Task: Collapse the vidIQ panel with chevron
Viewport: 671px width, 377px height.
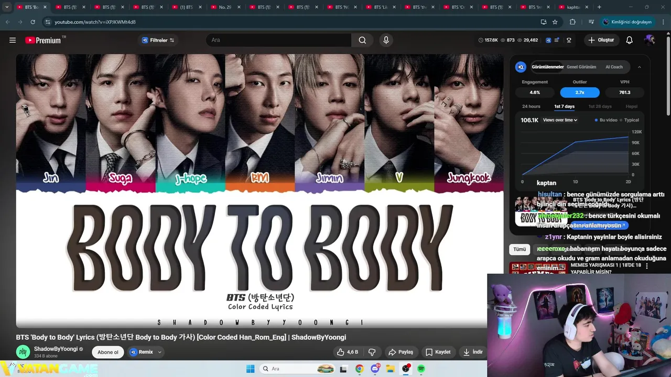Action: click(639, 67)
